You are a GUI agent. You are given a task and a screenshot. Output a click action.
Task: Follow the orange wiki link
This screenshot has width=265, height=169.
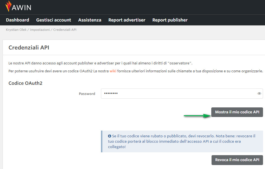tap(113, 71)
